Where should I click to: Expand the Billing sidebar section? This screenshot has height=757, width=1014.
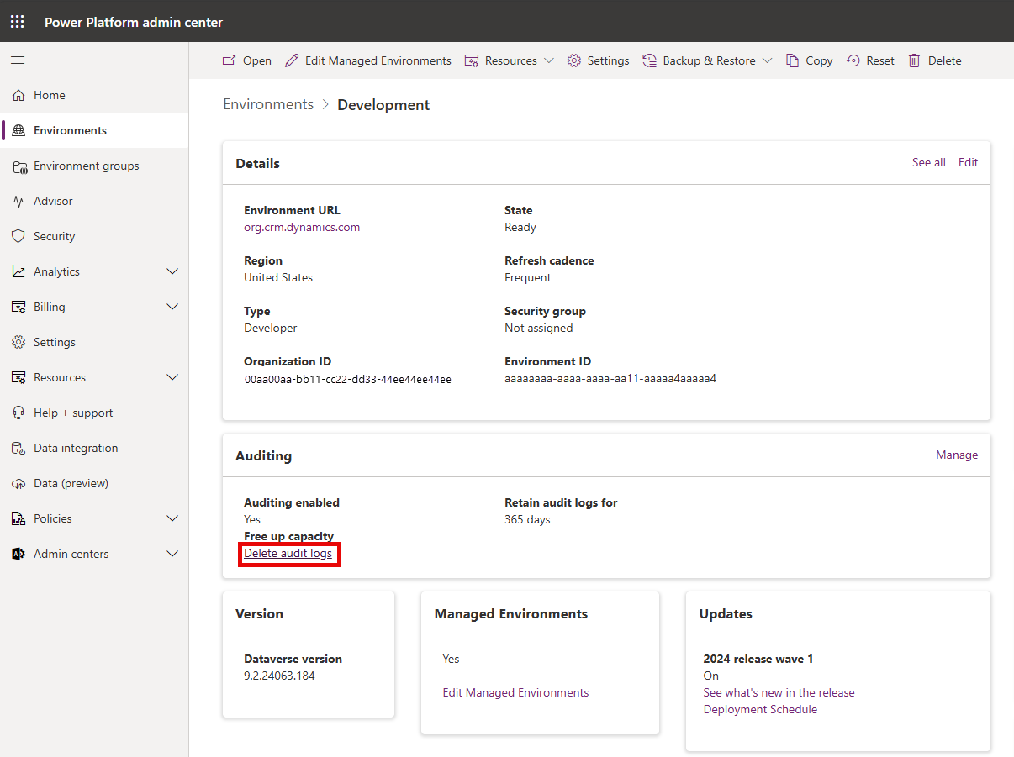tap(172, 308)
